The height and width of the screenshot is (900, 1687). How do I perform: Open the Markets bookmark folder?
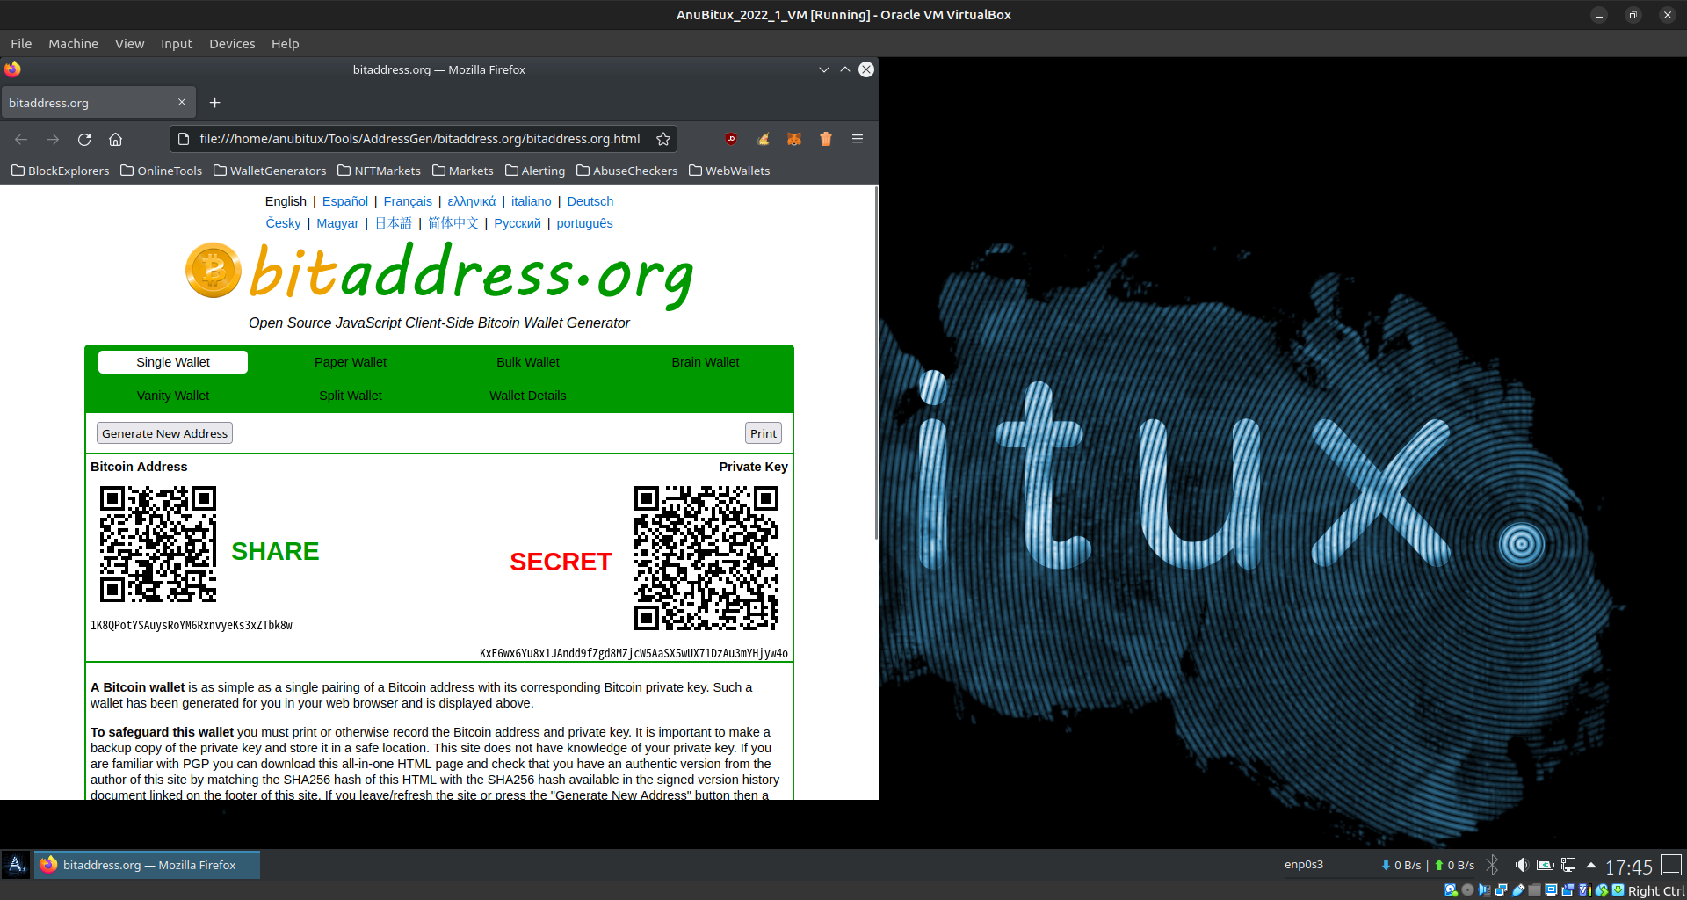(x=462, y=171)
